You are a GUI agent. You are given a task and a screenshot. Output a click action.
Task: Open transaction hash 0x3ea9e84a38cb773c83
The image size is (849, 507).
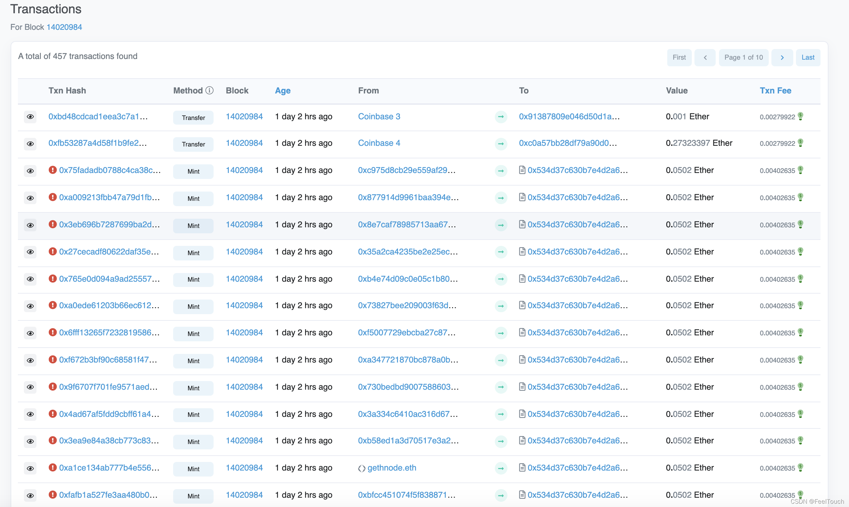[109, 441]
